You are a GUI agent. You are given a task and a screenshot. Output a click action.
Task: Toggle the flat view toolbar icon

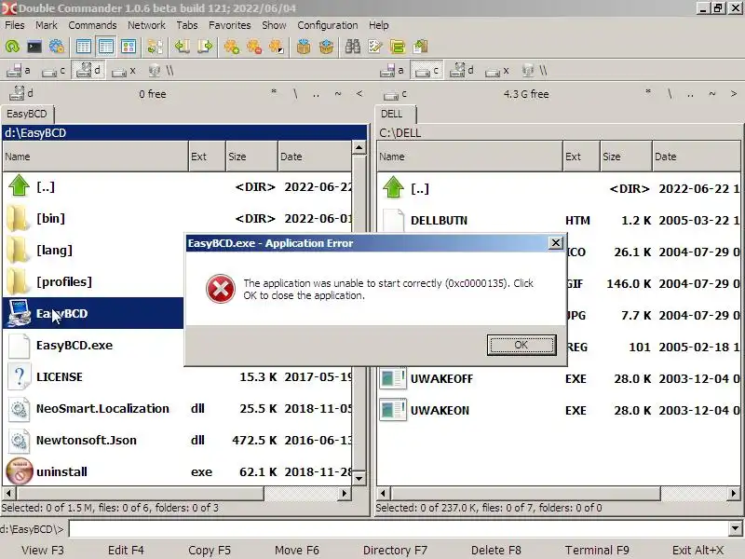pyautogui.click(x=155, y=47)
